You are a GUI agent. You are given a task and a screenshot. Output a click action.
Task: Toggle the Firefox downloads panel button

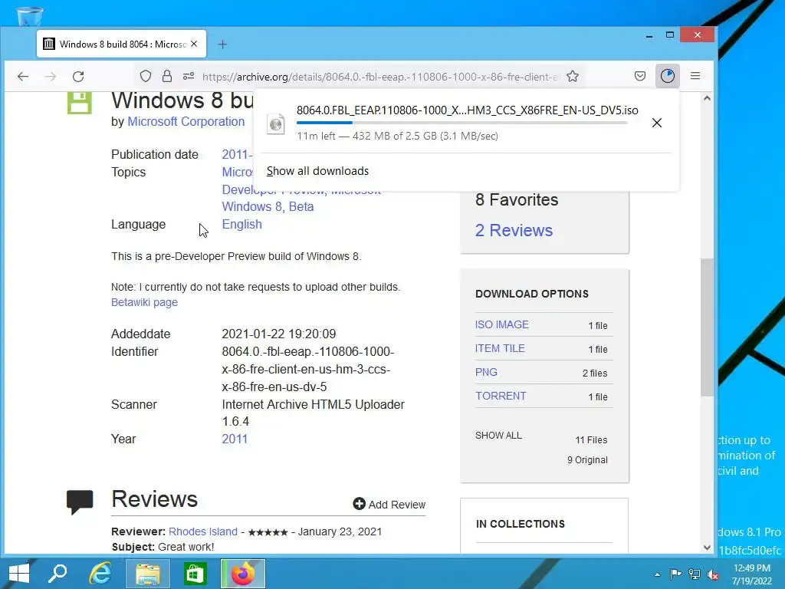pos(668,76)
